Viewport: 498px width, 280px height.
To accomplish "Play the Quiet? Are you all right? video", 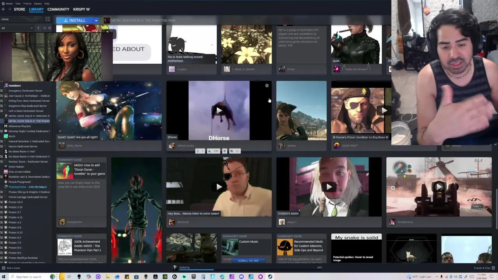I will [109, 110].
